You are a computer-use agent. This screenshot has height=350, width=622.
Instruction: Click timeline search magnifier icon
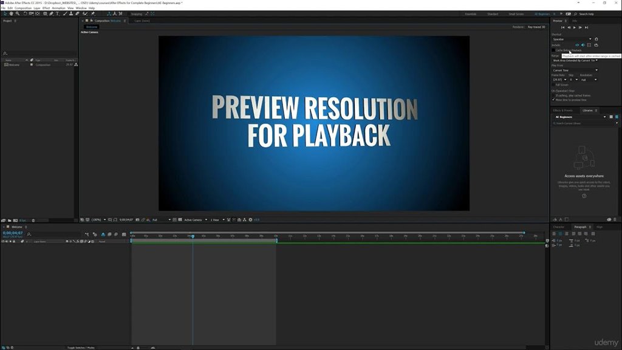[x=29, y=234]
